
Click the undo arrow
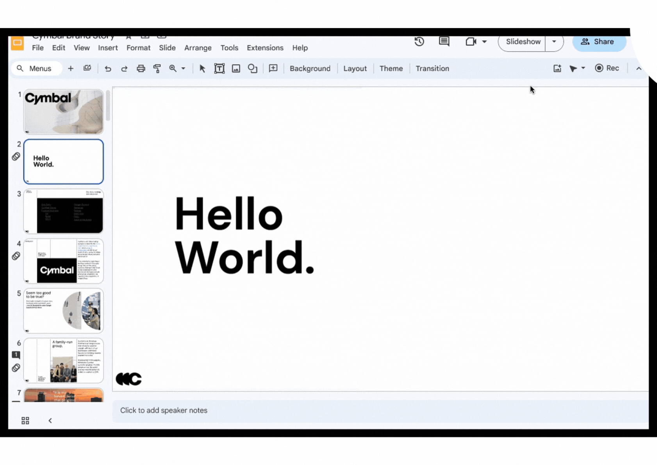point(108,69)
